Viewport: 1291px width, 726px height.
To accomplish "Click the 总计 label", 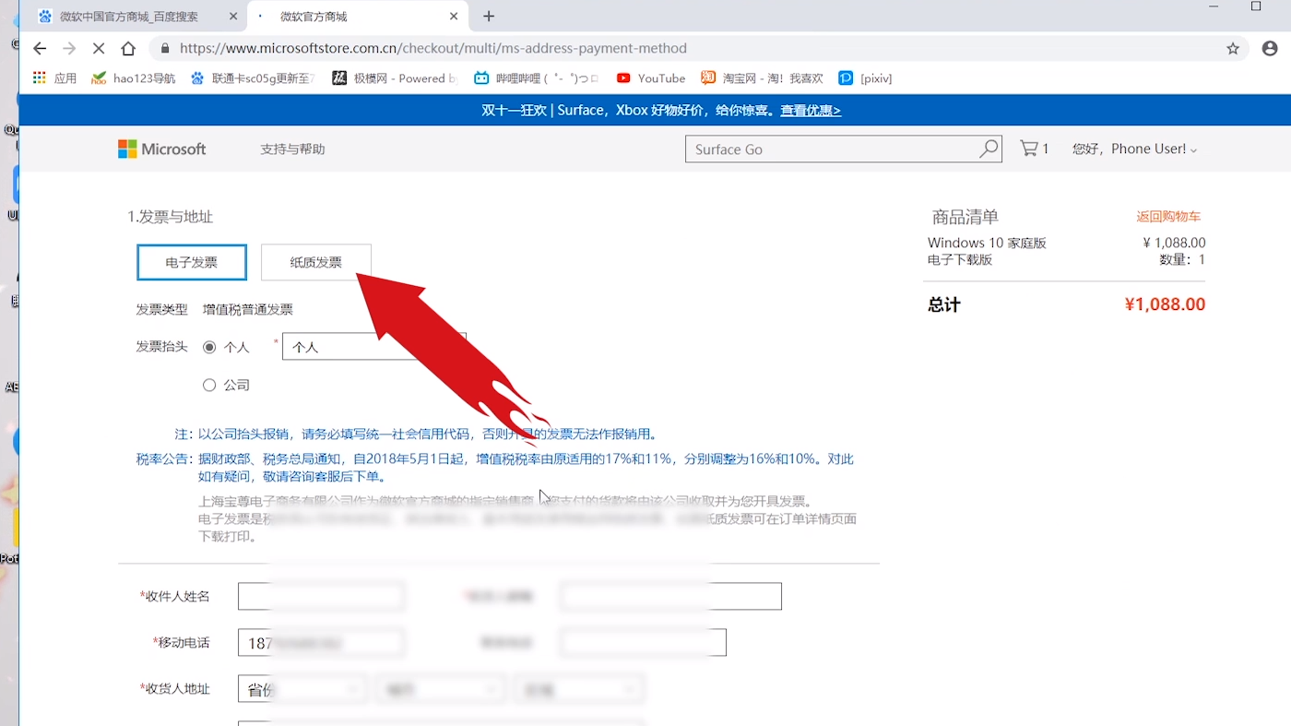I will coord(944,304).
